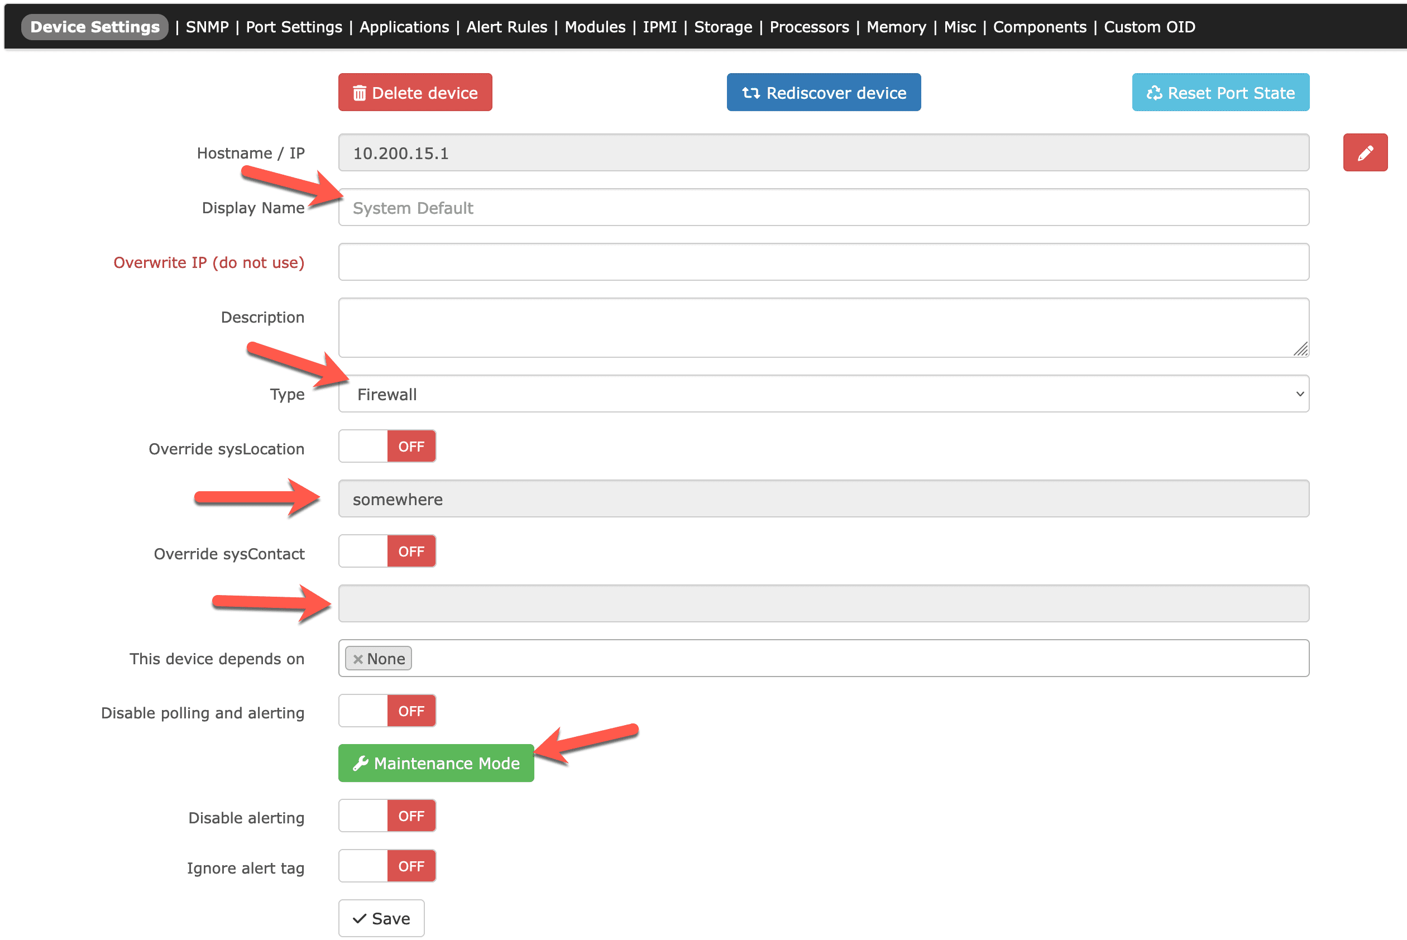Click the Delete device button
The height and width of the screenshot is (940, 1407).
coord(415,93)
